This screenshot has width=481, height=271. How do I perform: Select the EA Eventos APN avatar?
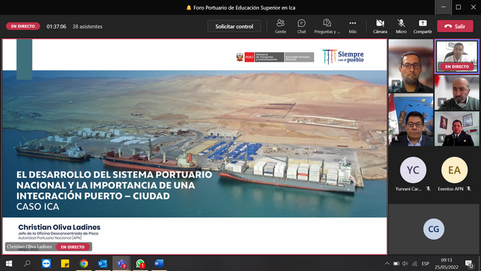click(x=454, y=170)
